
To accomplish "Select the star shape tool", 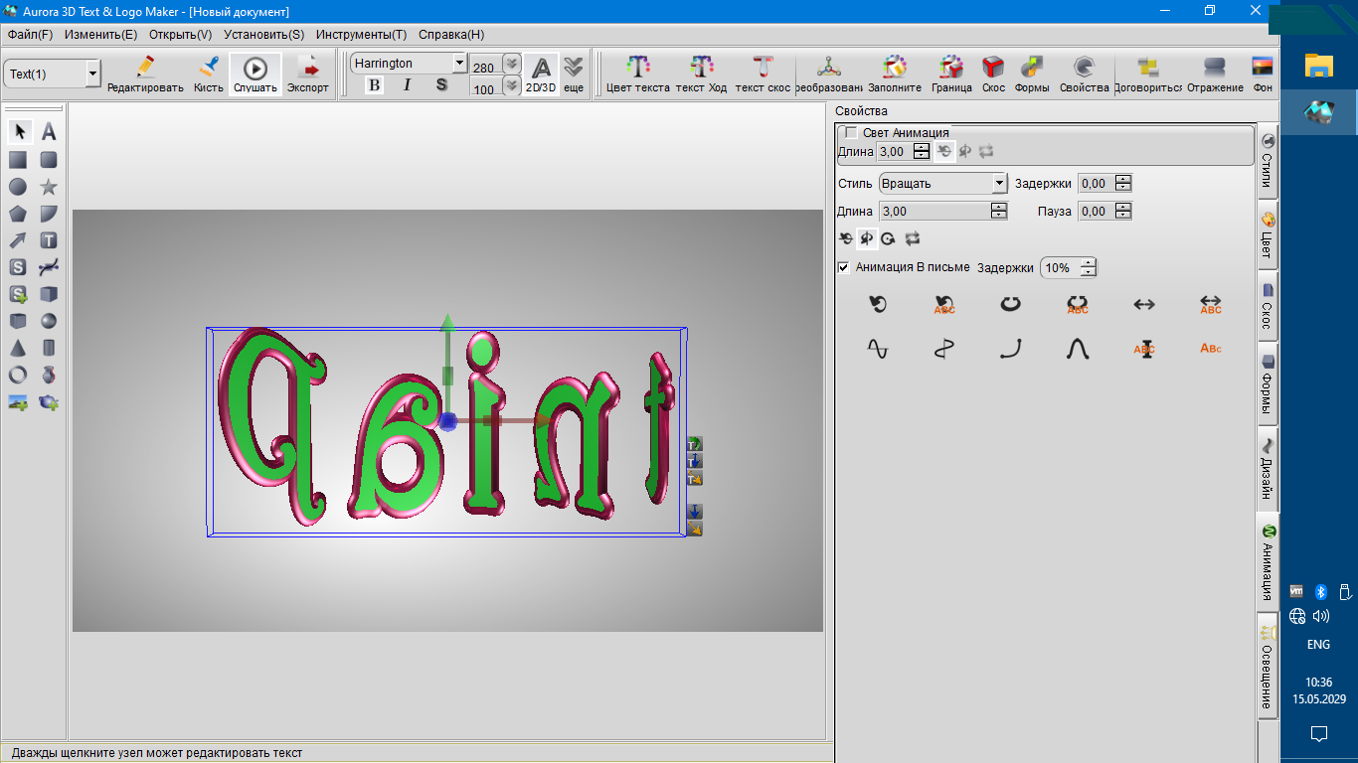I will (48, 187).
